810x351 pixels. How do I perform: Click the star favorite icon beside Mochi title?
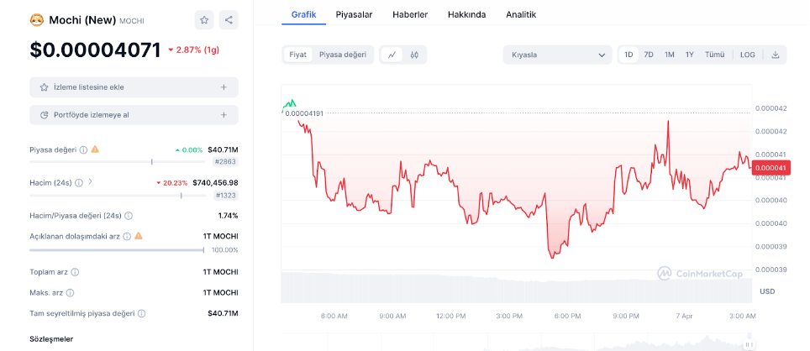(x=204, y=20)
